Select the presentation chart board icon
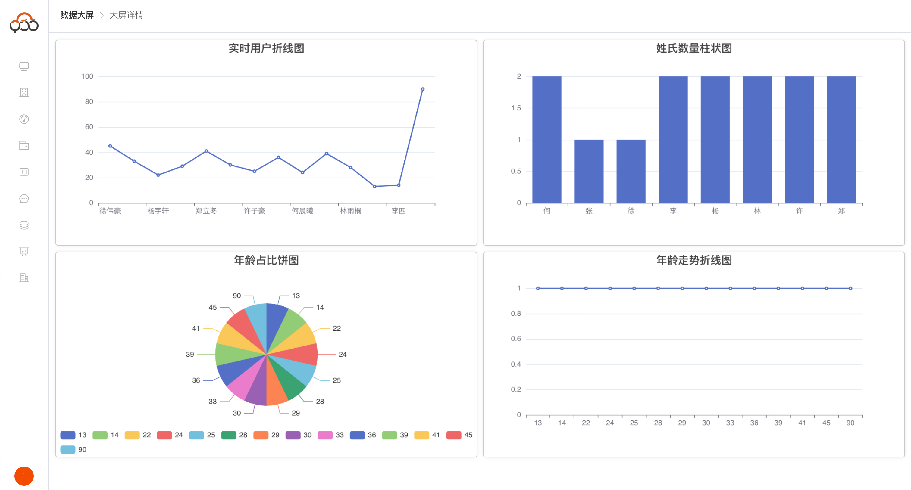This screenshot has height=490, width=911. (24, 252)
